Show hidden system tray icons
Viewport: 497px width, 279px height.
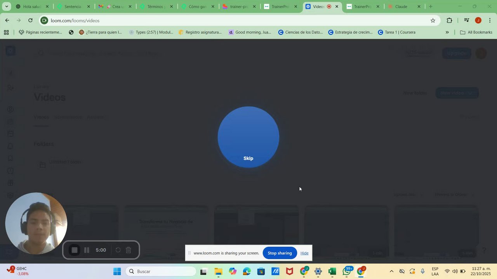tap(391, 271)
